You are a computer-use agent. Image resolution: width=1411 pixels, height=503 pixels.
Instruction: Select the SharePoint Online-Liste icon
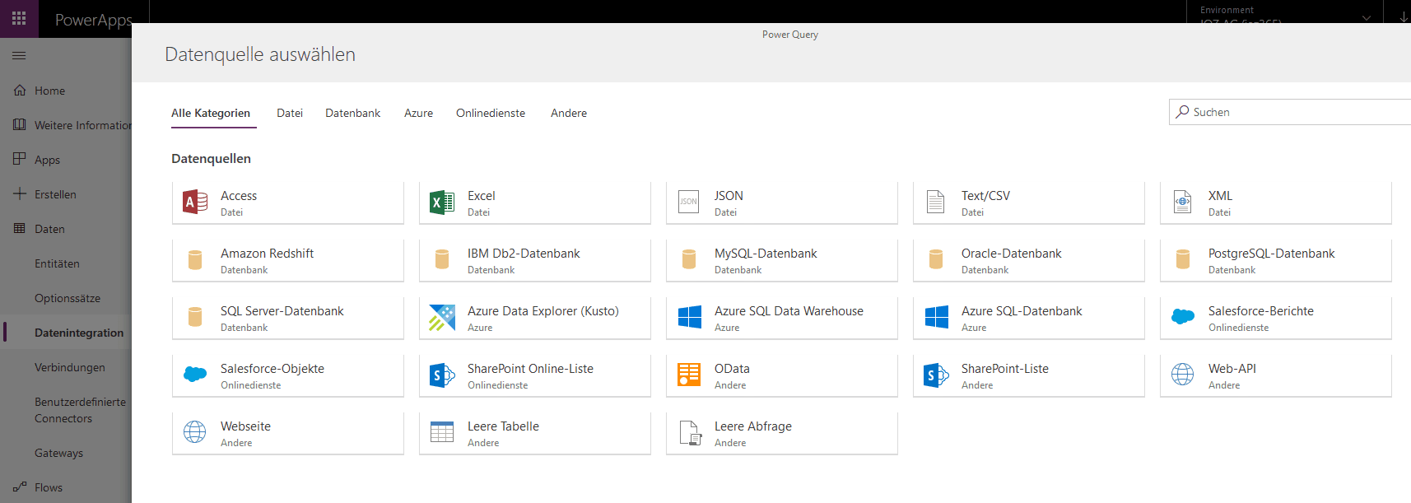coord(442,375)
